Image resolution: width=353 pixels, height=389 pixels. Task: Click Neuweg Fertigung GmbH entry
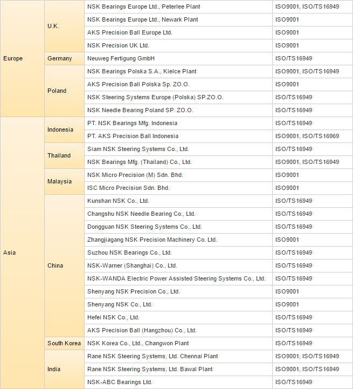pos(121,58)
